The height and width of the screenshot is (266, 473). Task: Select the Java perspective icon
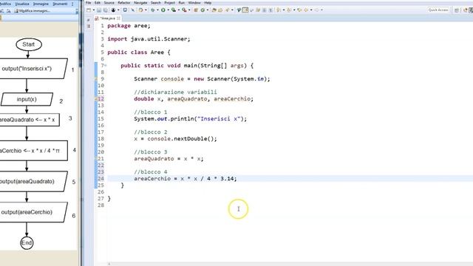coord(470,10)
